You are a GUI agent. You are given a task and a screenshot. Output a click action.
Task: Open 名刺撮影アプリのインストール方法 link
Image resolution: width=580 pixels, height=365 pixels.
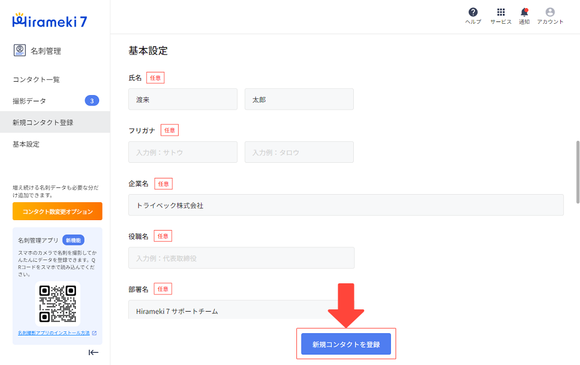[53, 333]
